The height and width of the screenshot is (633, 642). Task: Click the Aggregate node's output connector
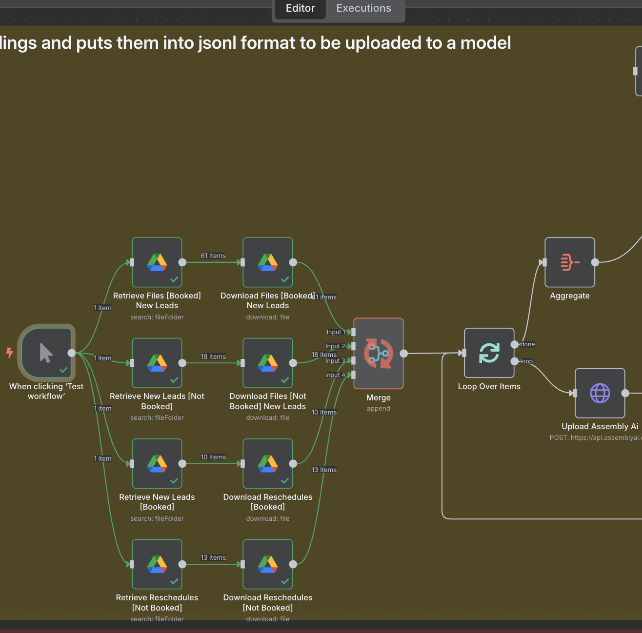(x=595, y=262)
